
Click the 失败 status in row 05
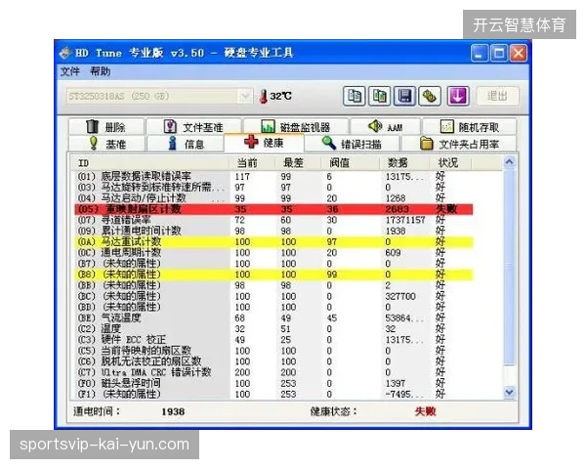[x=446, y=209]
